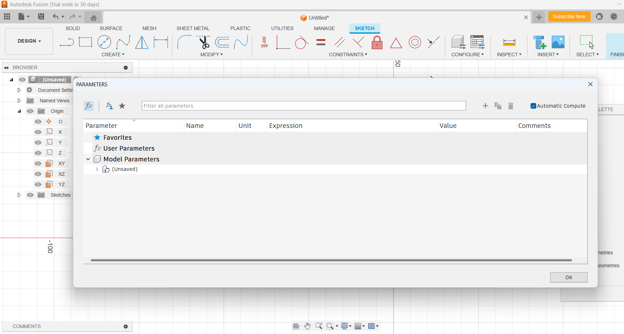Screen dimensions: 624x334
Task: Click the Home tab icon
Action: pos(93,18)
